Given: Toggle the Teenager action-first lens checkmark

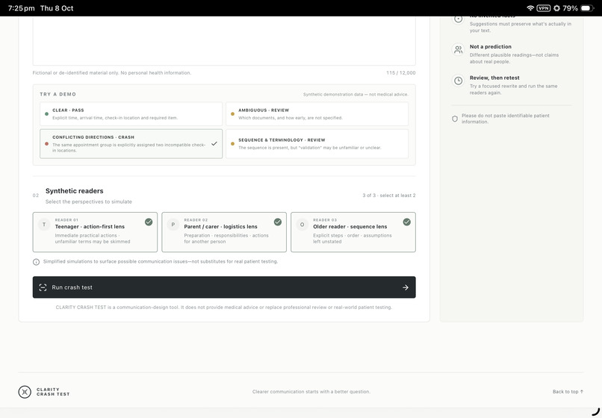Looking at the screenshot, I should pyautogui.click(x=149, y=222).
